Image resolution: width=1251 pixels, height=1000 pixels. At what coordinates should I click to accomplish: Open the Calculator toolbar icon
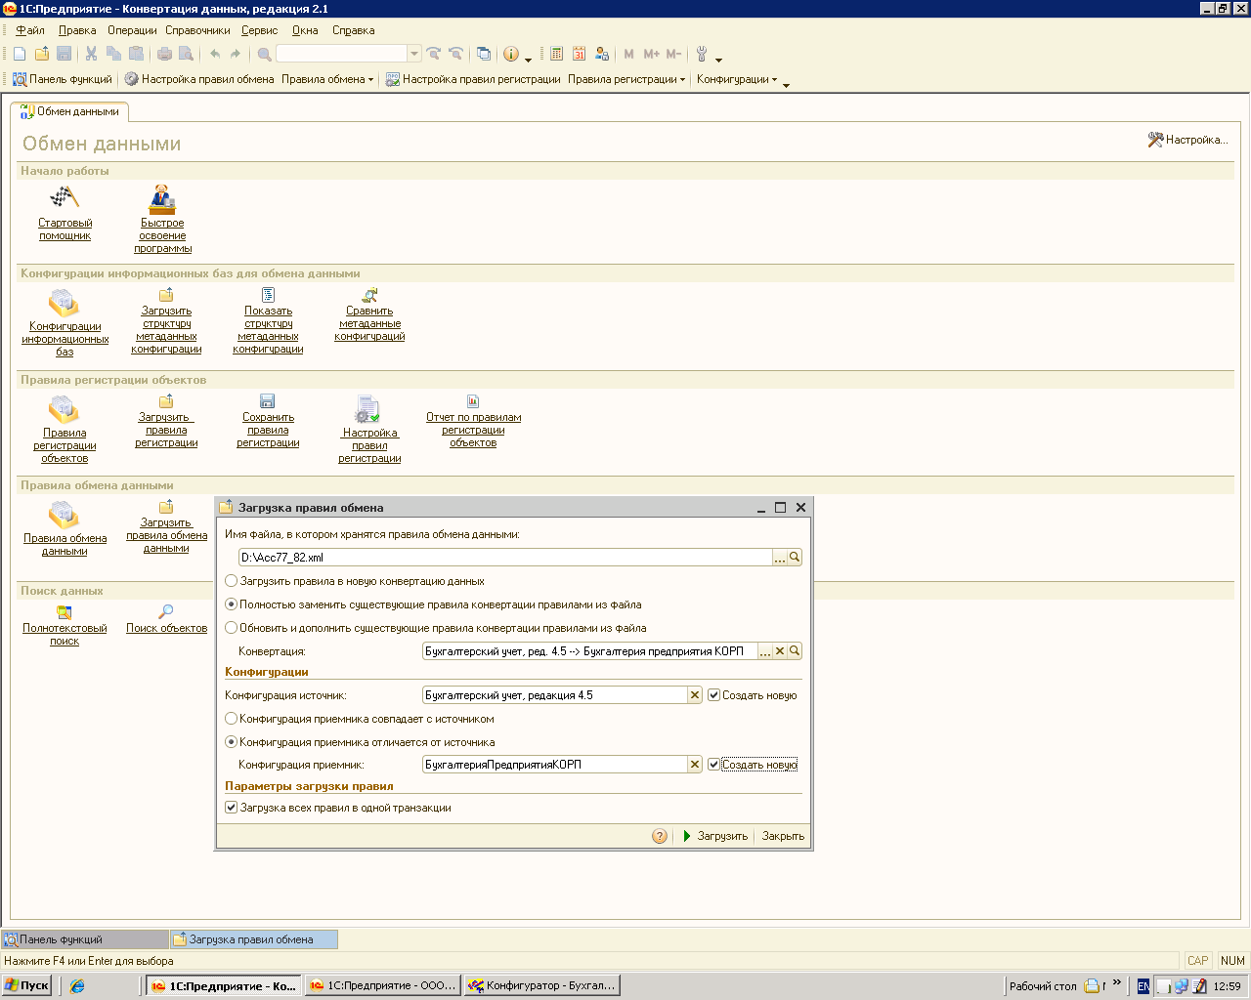pyautogui.click(x=556, y=54)
